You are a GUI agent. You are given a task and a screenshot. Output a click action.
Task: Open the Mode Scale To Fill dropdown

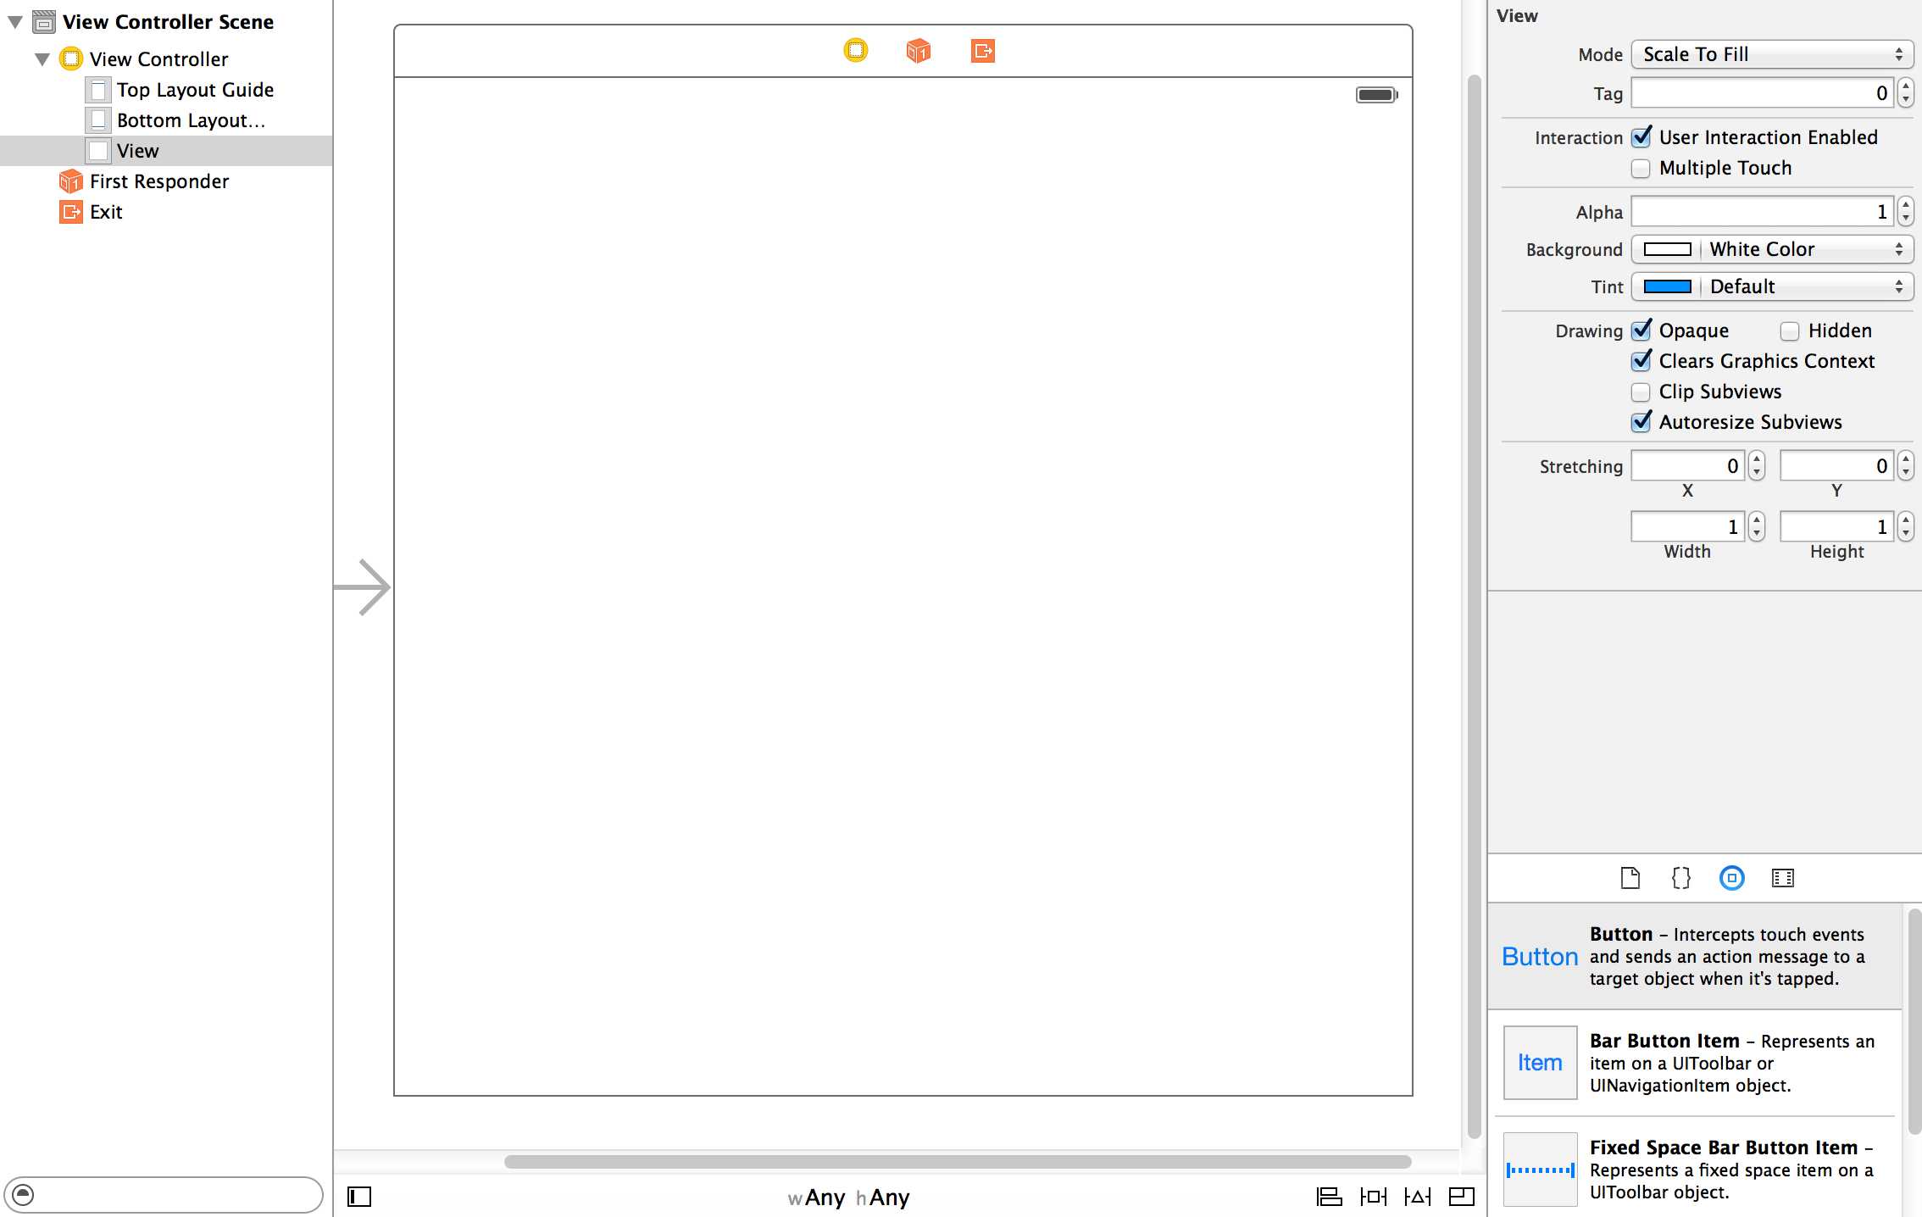click(x=1770, y=53)
